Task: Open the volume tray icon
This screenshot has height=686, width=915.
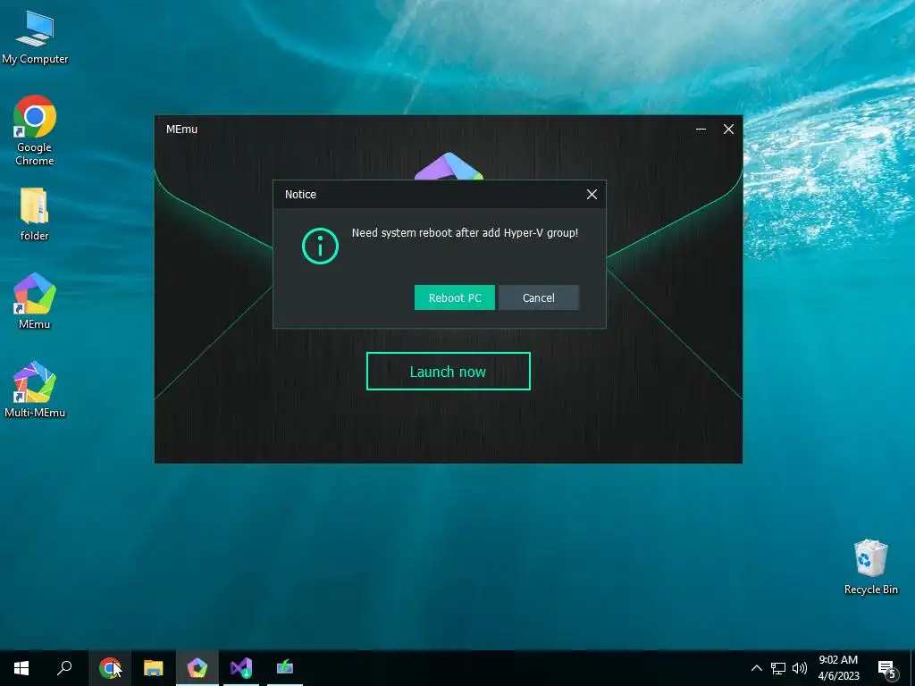Action: 800,668
